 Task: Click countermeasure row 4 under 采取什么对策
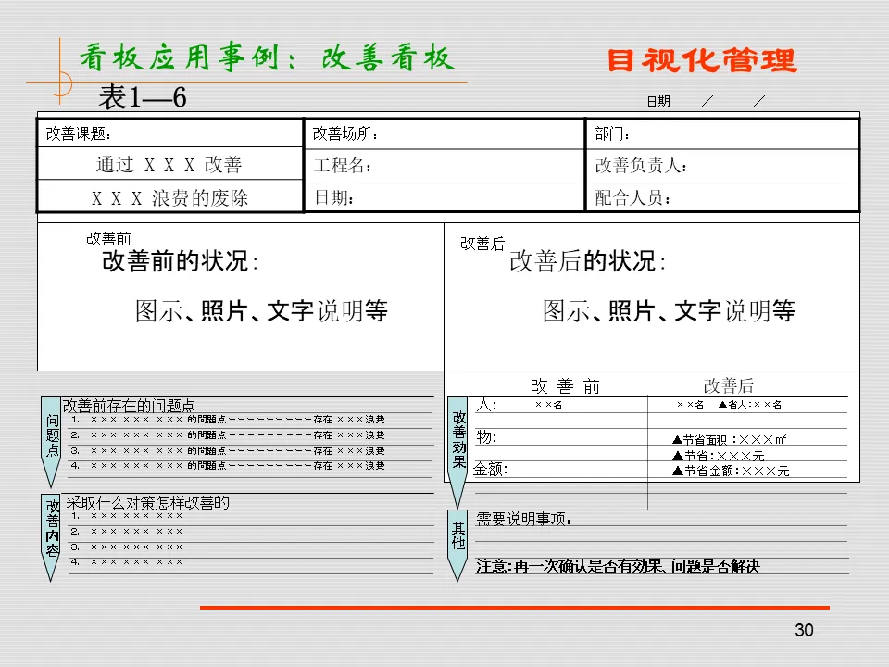(x=127, y=562)
